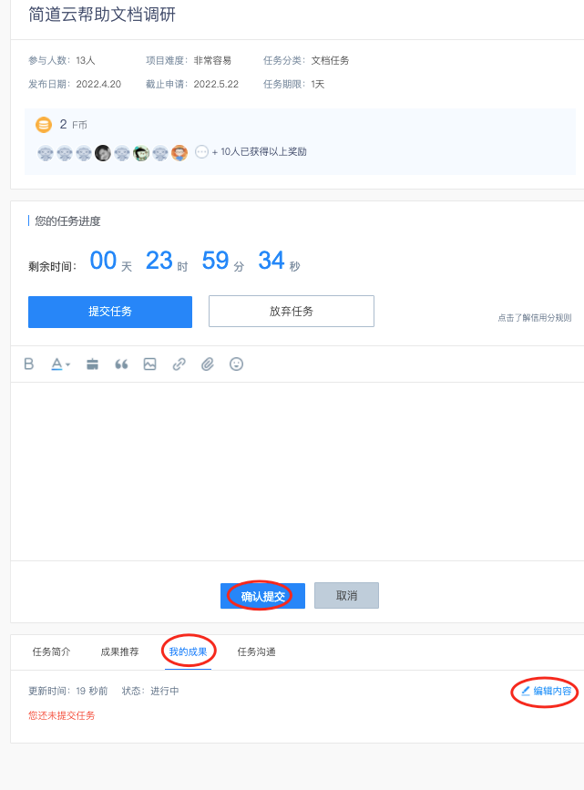Click the 截止申请 2022.5.22 date
Screen dimensions: 584x790
point(192,84)
